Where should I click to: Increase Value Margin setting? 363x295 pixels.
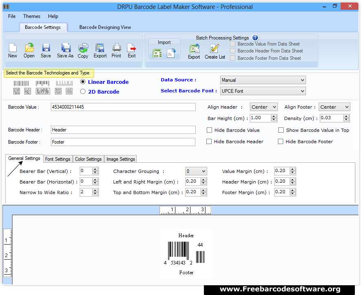(x=292, y=169)
